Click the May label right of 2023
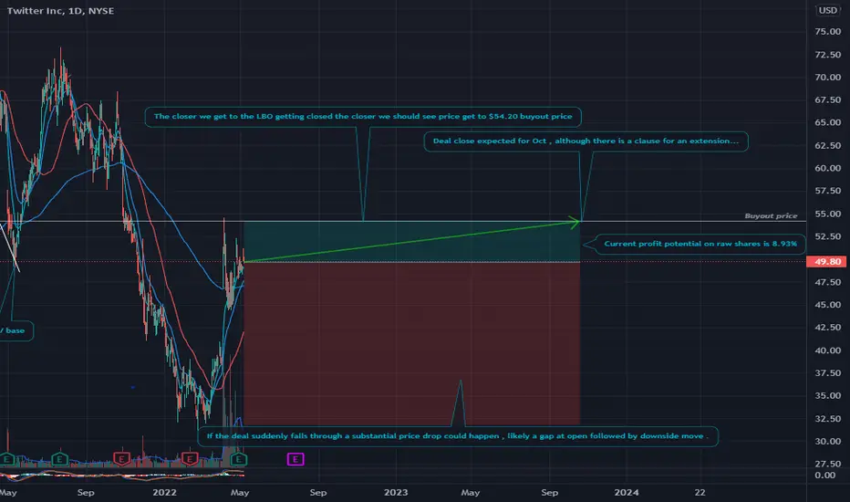The width and height of the screenshot is (850, 502). [470, 492]
